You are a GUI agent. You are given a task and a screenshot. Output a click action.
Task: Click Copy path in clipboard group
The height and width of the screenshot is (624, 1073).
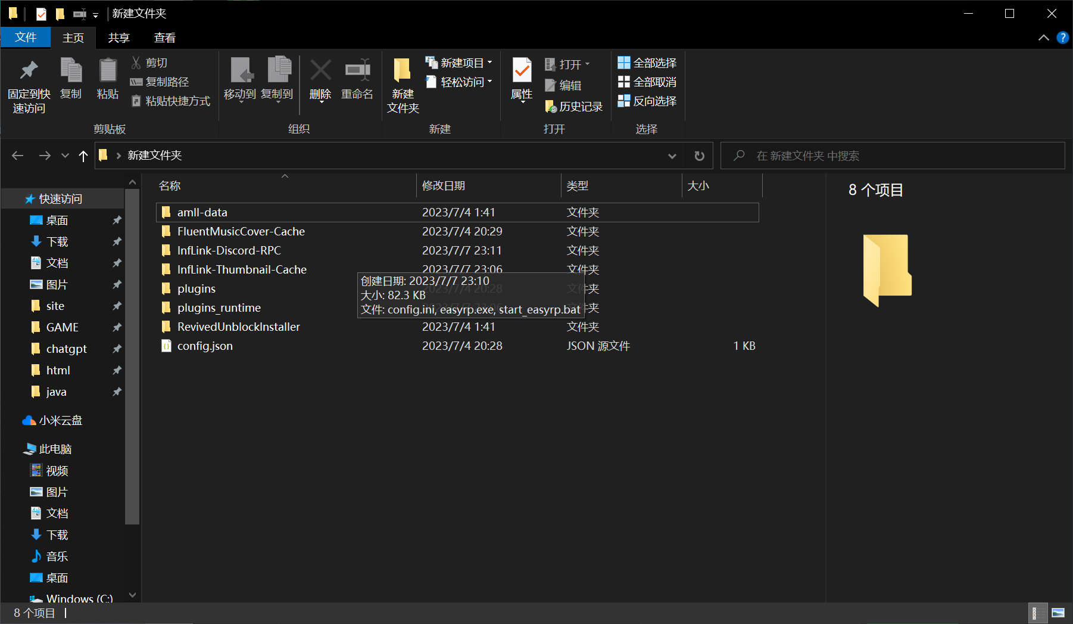tap(160, 82)
